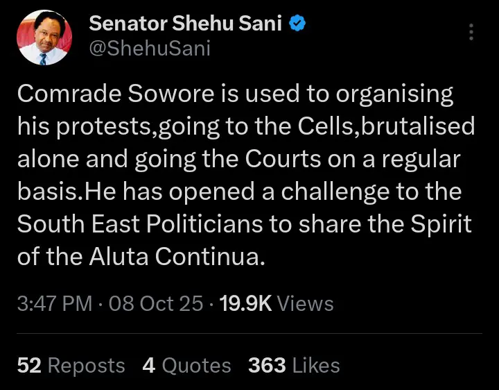The height and width of the screenshot is (390, 499).
Task: Click the word "organising" in the tweet
Action: (396, 94)
